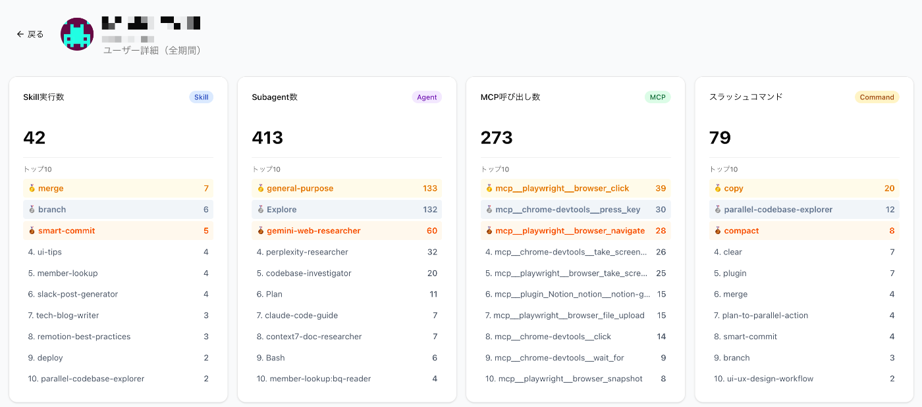Select the 10. ui-ux-design-workflow row
922x407 pixels.
(804, 379)
